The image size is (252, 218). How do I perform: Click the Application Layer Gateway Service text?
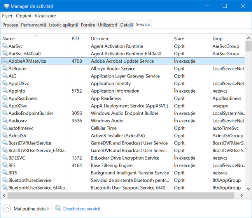(125, 76)
